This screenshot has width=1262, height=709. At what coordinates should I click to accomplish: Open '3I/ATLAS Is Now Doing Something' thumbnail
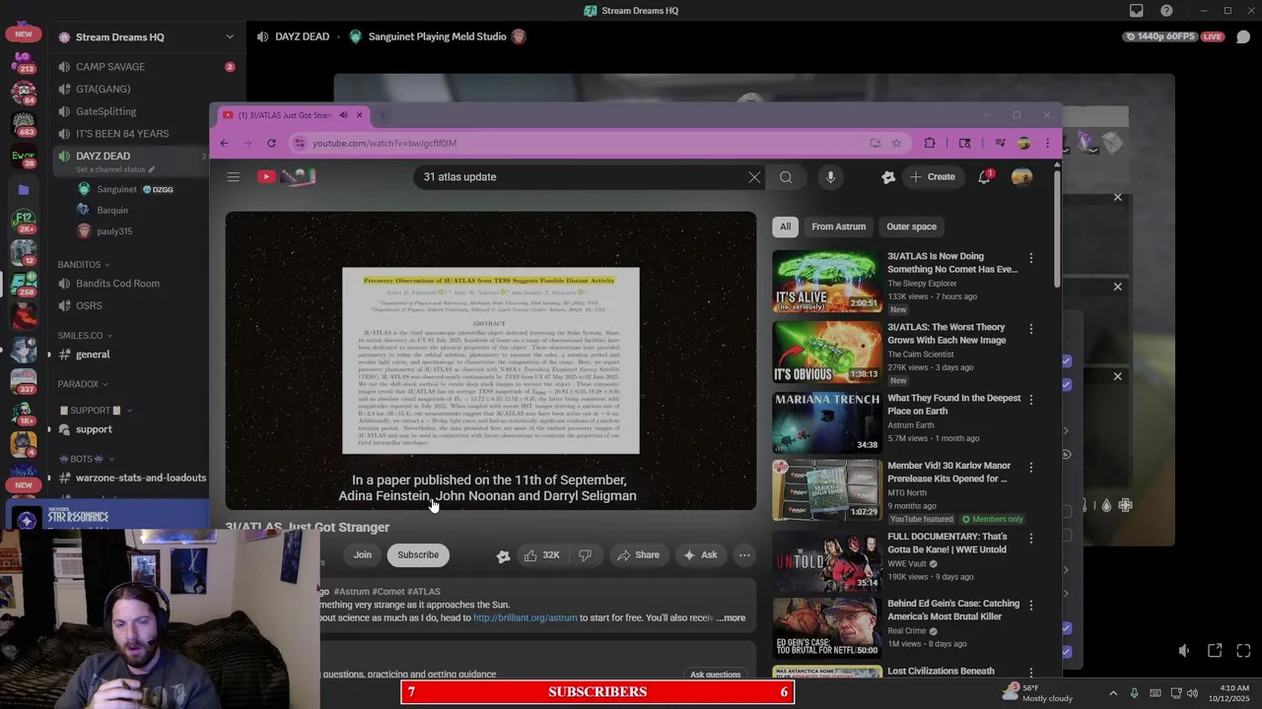826,281
